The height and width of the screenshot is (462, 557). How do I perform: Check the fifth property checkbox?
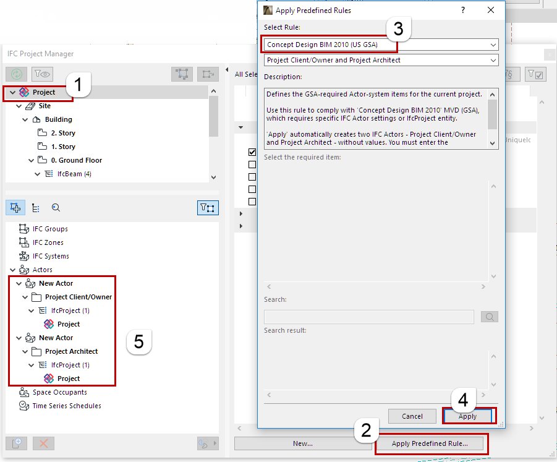(x=252, y=202)
